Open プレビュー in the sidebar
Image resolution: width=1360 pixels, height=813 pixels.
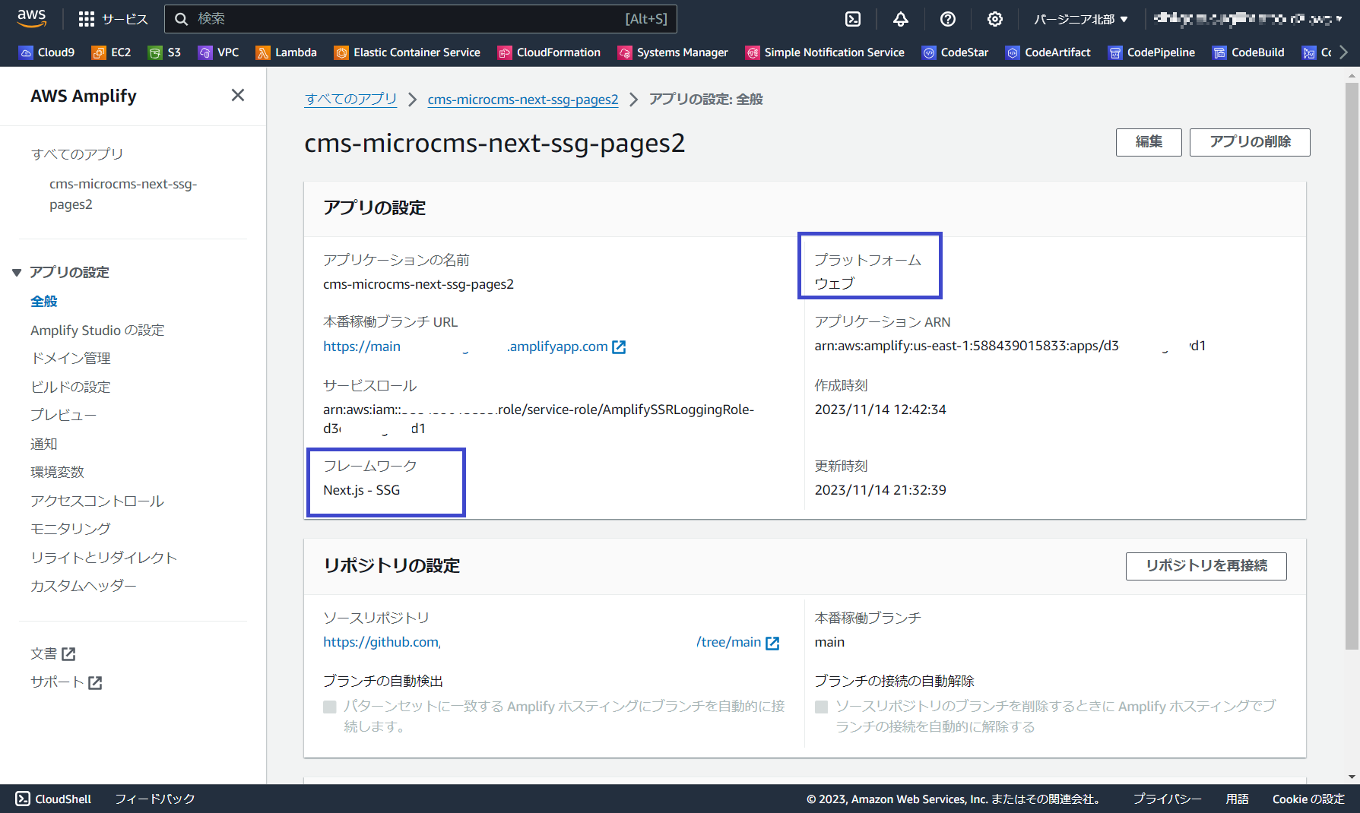pos(64,415)
